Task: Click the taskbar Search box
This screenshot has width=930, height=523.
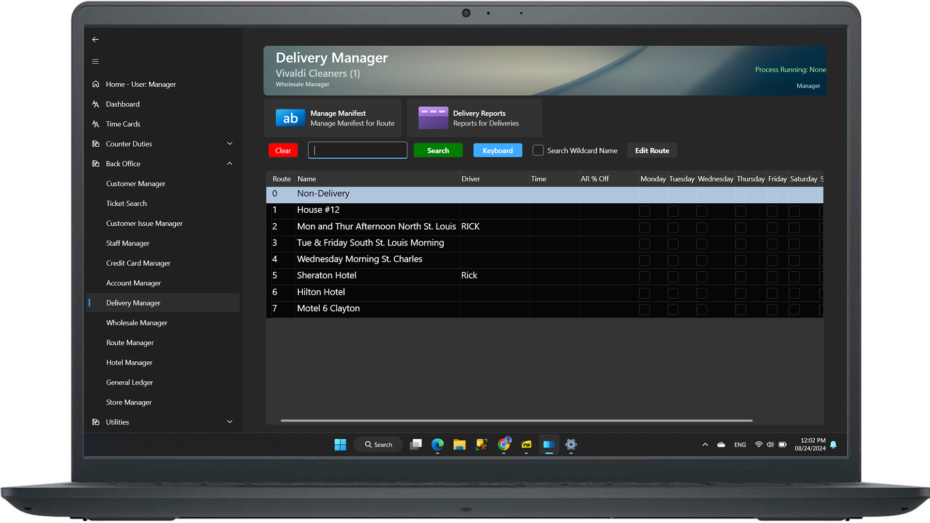Action: [378, 445]
